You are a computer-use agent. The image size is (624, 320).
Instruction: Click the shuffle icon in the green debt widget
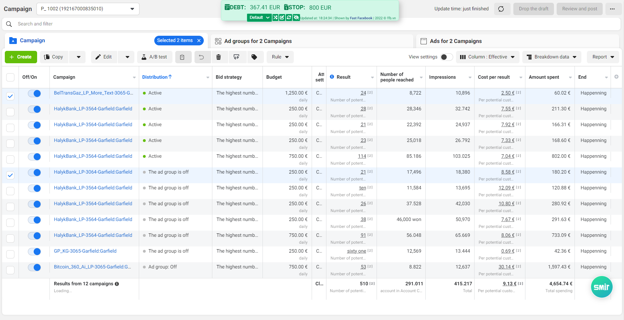tap(275, 18)
